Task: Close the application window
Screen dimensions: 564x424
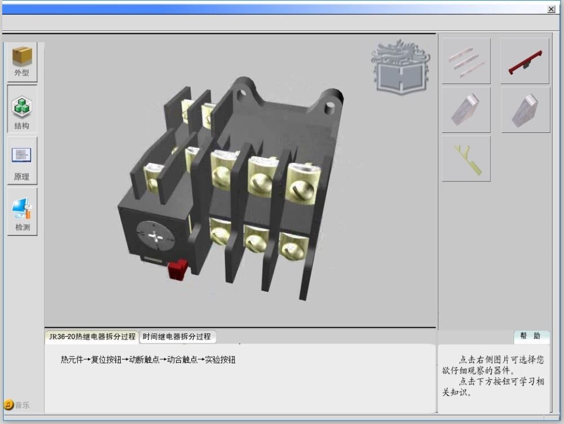Action: coord(551,9)
